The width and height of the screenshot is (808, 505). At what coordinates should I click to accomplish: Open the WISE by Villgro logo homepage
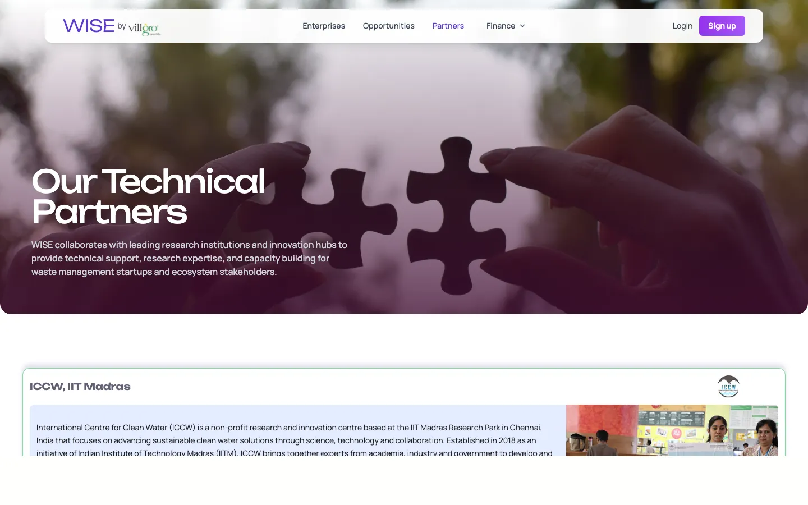[112, 26]
